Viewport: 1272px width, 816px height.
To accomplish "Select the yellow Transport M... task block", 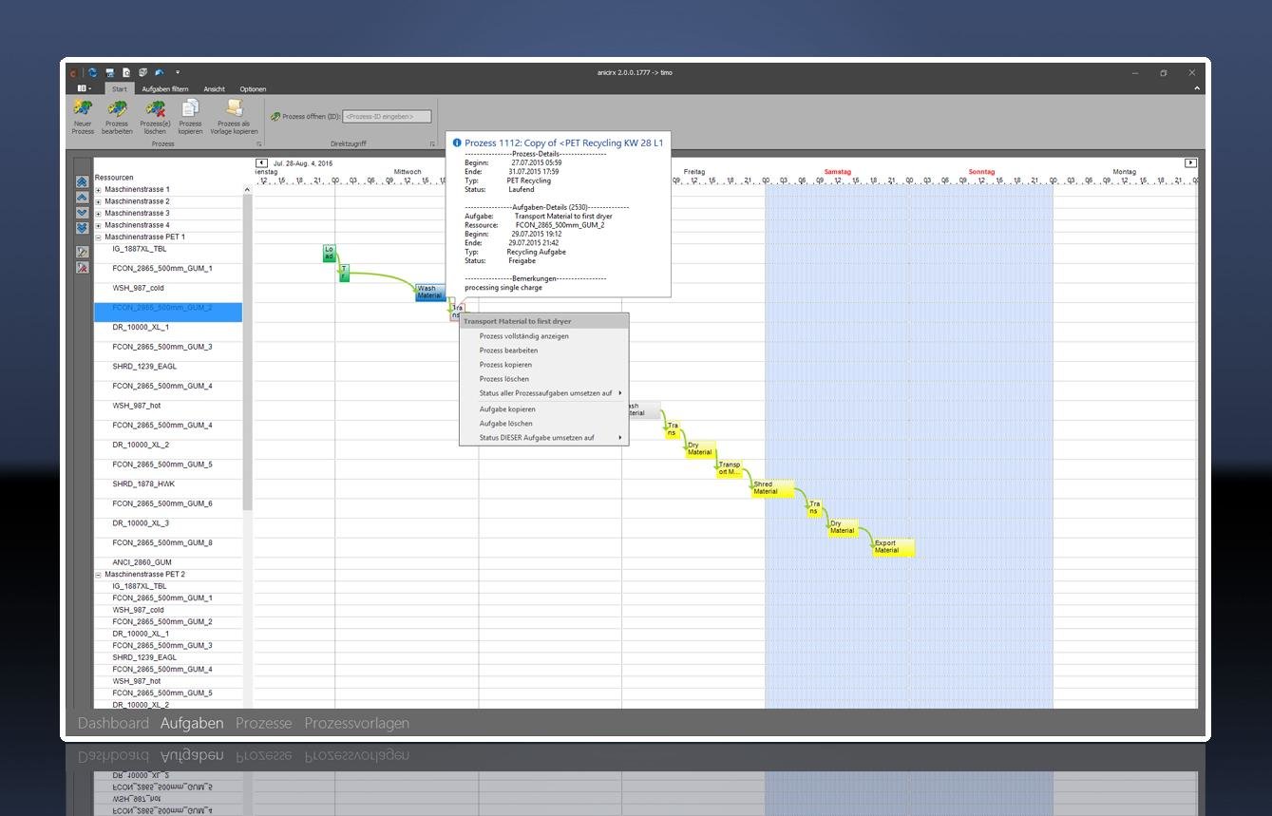I will (x=730, y=468).
